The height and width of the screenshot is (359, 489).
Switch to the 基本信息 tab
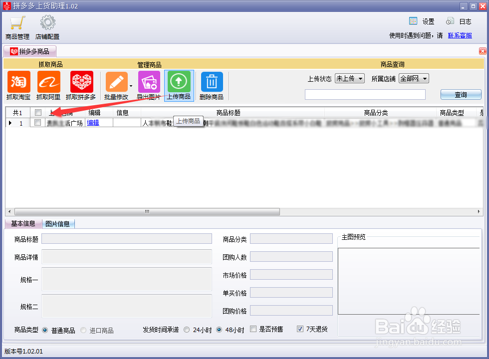click(23, 223)
